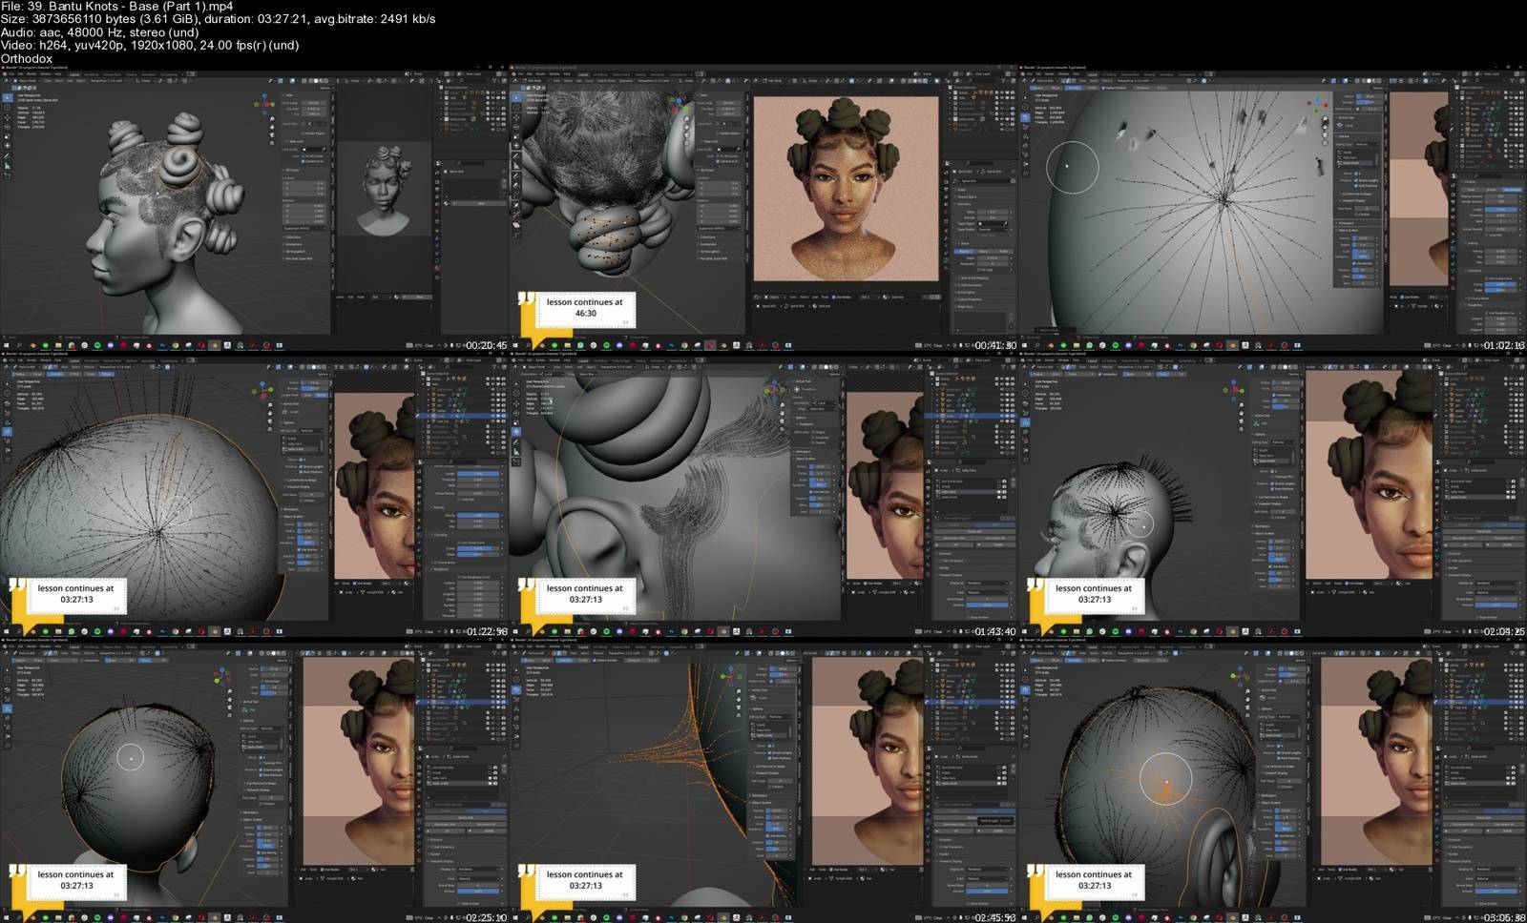Viewport: 1527px width, 923px height.
Task: Click the navigation gizmo in the 02:04:25 frame
Action: point(1236,389)
